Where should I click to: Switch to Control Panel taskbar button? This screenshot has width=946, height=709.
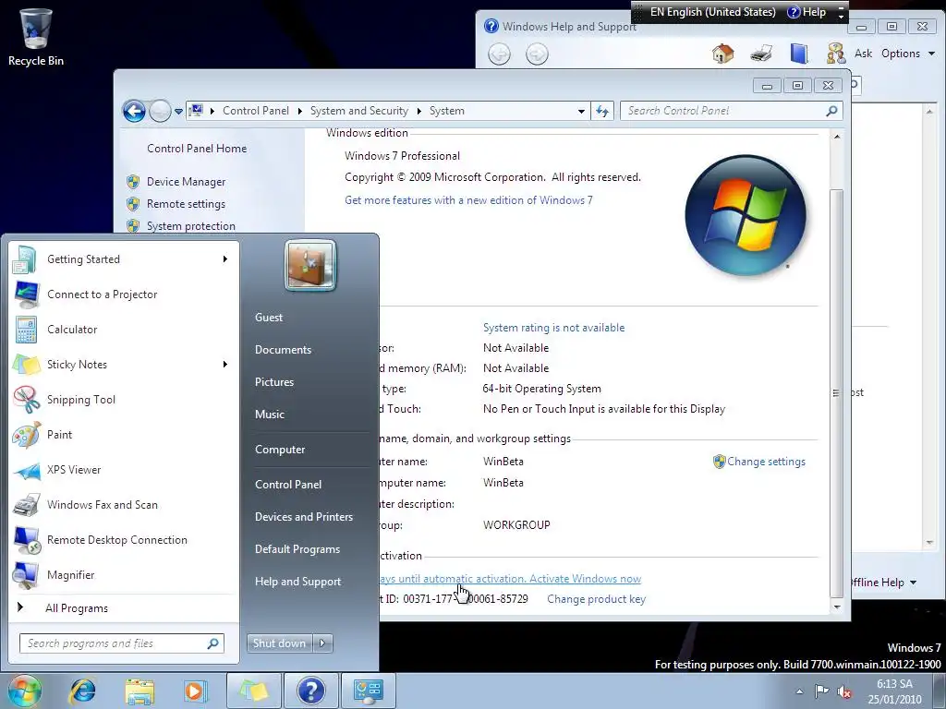(x=368, y=691)
